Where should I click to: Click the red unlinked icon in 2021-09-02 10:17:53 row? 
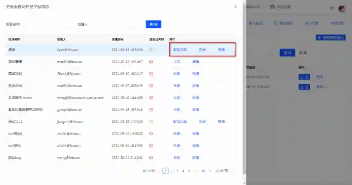pyautogui.click(x=151, y=146)
